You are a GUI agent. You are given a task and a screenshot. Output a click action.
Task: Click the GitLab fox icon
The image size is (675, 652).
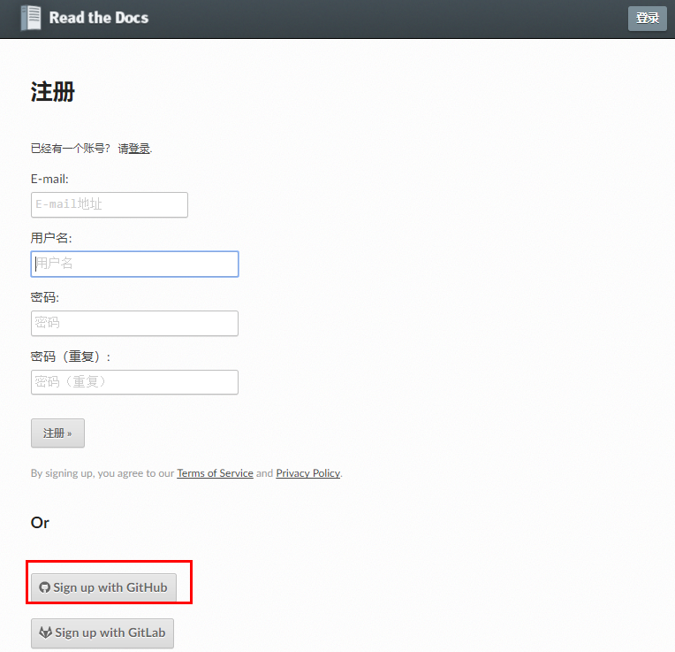click(46, 633)
